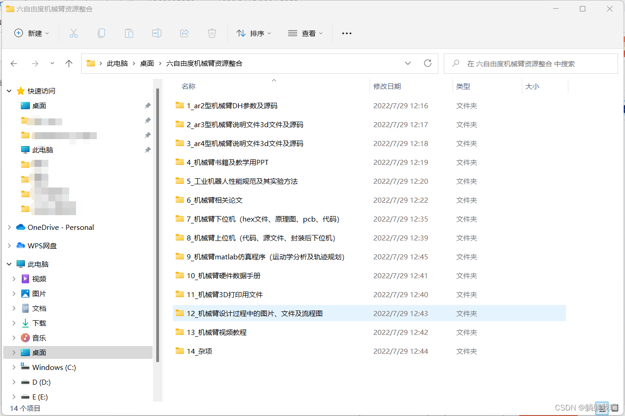625x416 pixels.
Task: Expand the E (E:) drive node
Action: click(14, 397)
